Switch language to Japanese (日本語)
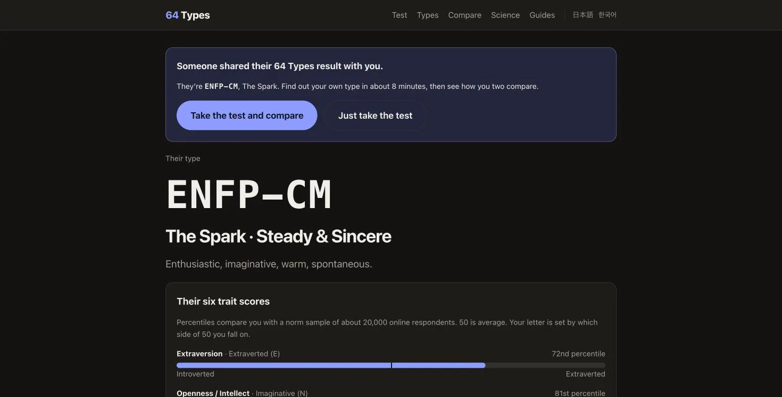Viewport: 782px width, 397px height. click(x=583, y=15)
